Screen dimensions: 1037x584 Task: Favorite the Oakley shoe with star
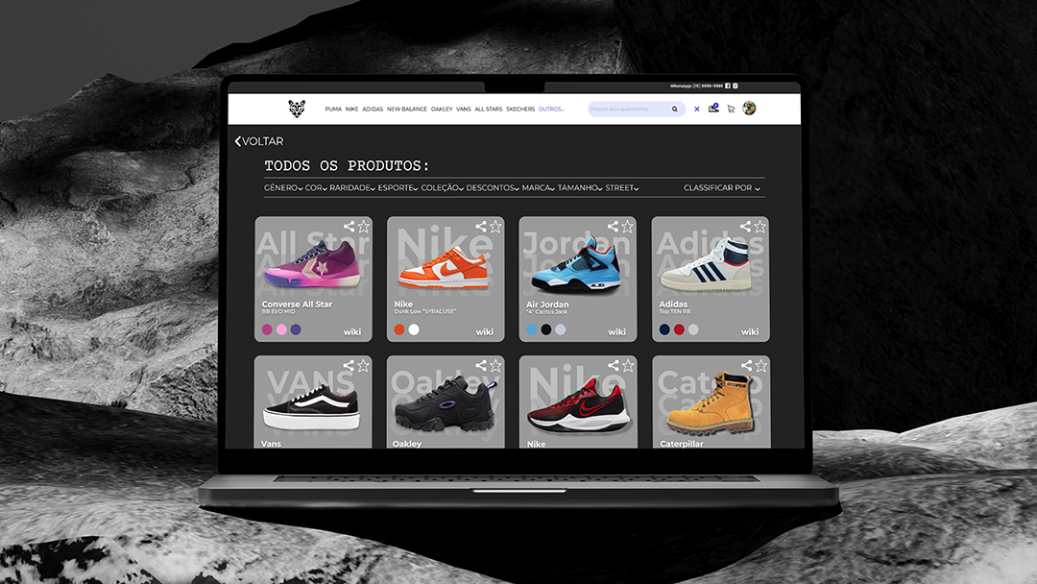point(495,365)
